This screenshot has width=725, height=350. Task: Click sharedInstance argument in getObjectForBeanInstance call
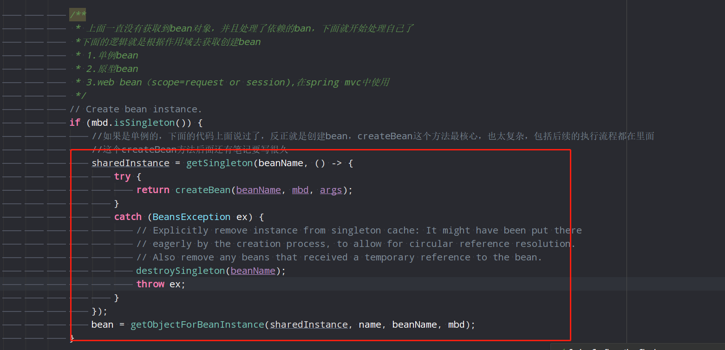coord(308,325)
